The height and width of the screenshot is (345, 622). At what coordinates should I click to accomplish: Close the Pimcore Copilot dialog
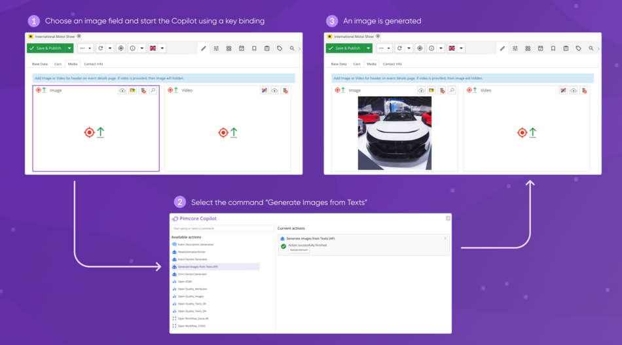tap(448, 218)
